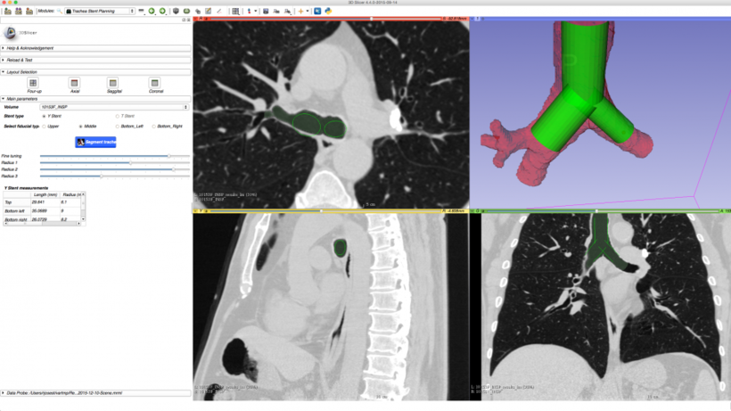The height and width of the screenshot is (411, 731).
Task: Open the Models module icon
Action: coord(186,11)
